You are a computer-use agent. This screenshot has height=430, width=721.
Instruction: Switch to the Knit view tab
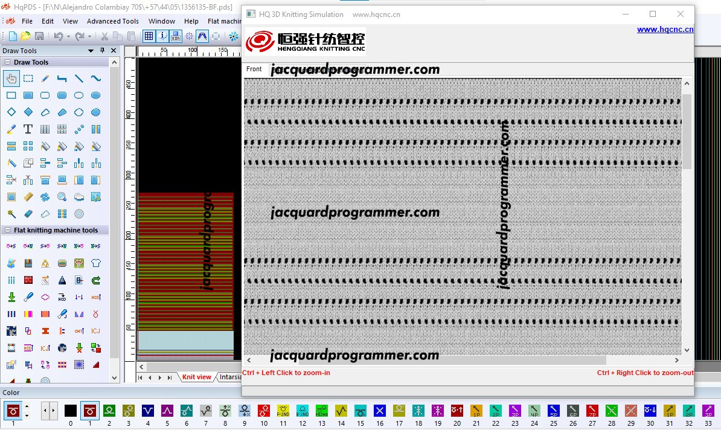point(196,377)
